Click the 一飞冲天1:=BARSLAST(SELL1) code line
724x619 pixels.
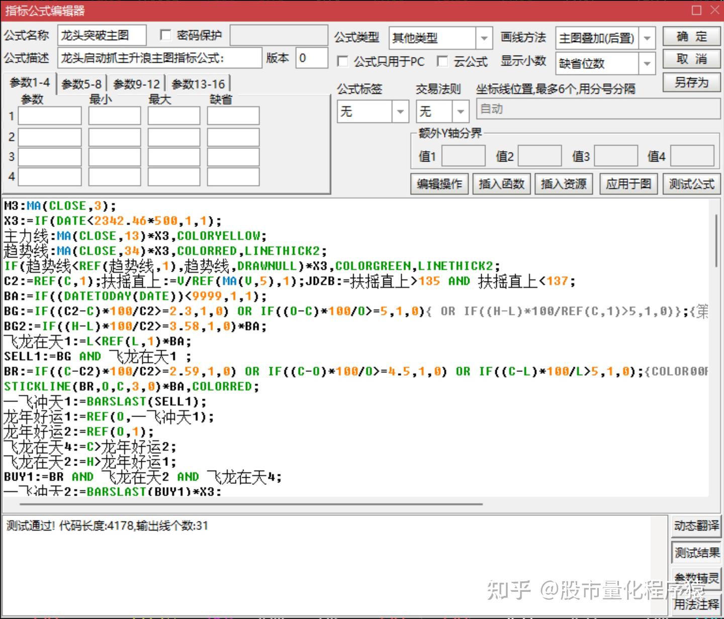105,401
